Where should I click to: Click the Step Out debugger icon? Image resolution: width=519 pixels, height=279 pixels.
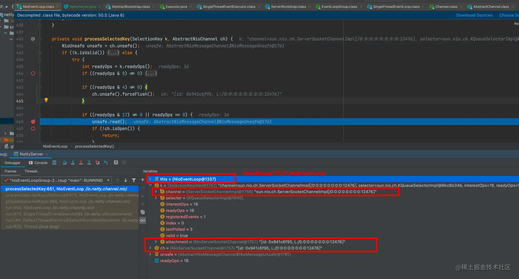point(89,163)
